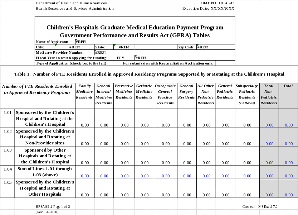Select line 1.04 Geriatric Medicine Residents cell
This screenshot has height=215, width=298.
click(145, 172)
